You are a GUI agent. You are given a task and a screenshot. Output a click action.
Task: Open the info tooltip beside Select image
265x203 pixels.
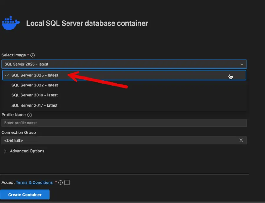pos(32,55)
